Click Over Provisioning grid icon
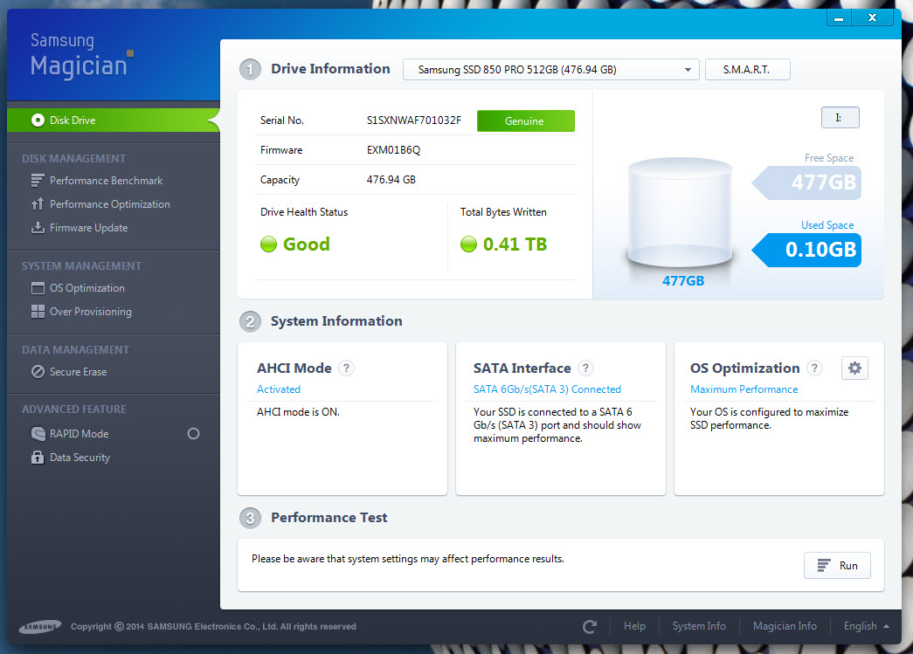This screenshot has height=654, width=913. tap(38, 312)
